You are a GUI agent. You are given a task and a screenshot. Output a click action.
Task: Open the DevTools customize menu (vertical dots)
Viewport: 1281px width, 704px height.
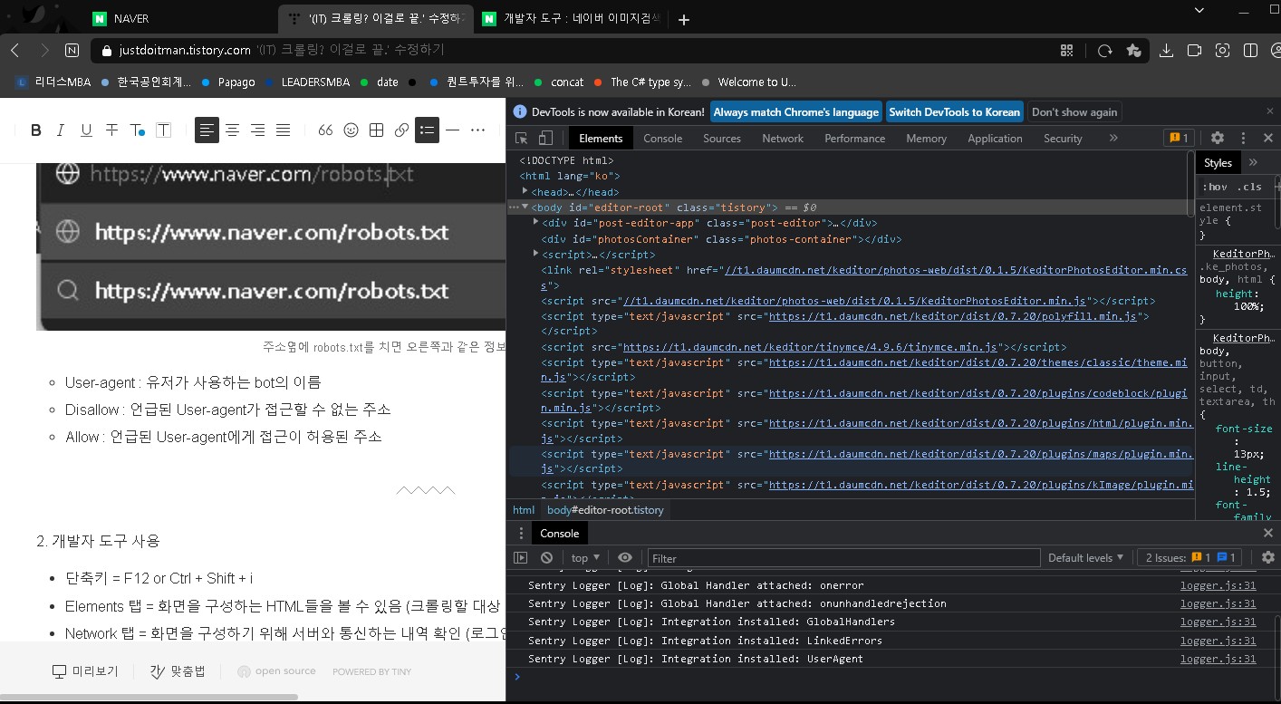pos(1243,138)
